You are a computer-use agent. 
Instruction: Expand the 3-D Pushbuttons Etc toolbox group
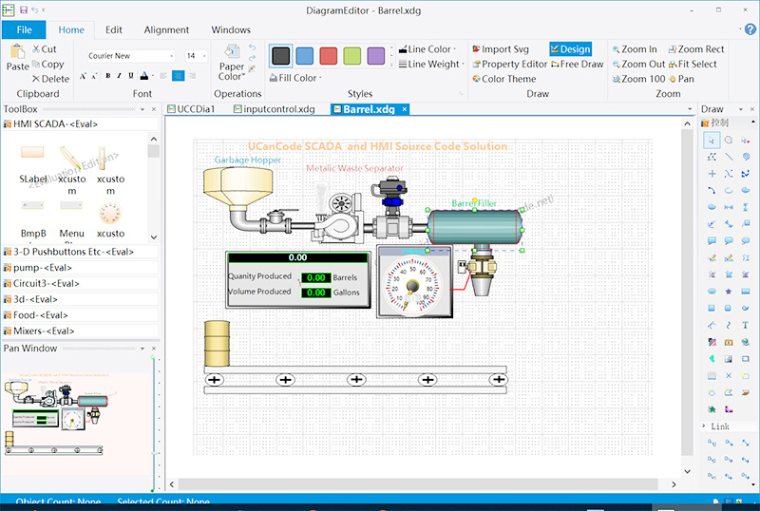(80, 252)
